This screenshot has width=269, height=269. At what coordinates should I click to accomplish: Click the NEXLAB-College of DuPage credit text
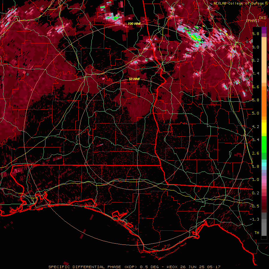coord(239,3)
